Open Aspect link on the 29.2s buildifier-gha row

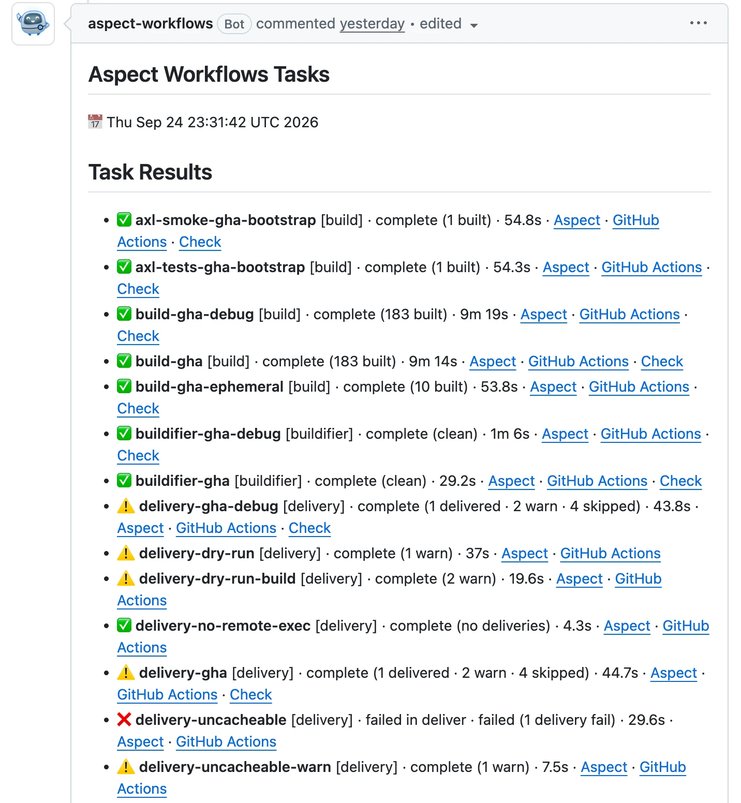pyautogui.click(x=512, y=481)
